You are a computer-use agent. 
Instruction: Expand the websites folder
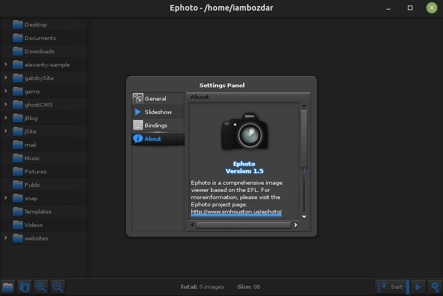(x=6, y=238)
